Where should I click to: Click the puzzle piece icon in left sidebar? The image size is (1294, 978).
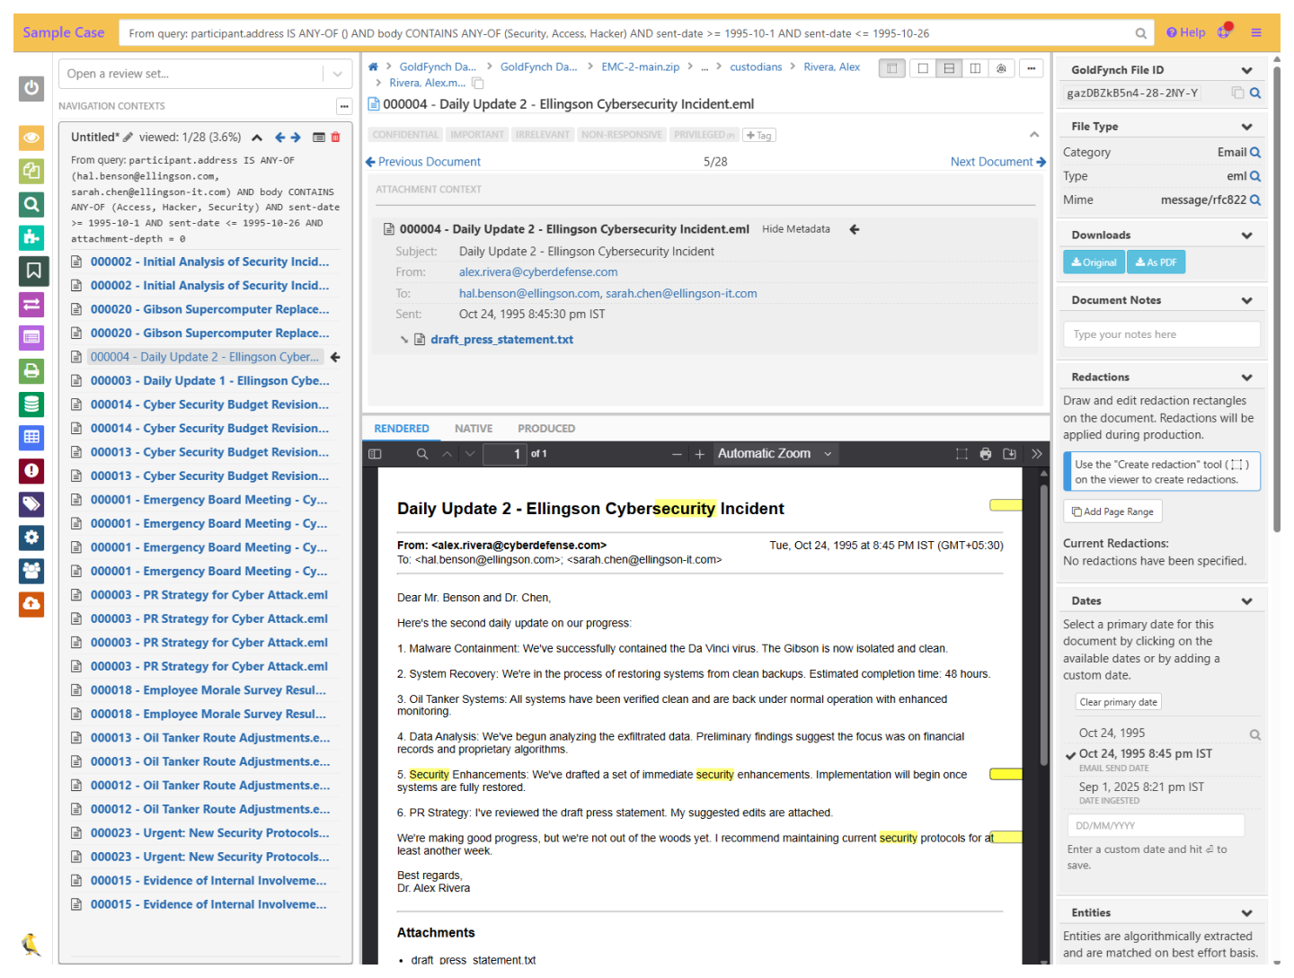(31, 237)
